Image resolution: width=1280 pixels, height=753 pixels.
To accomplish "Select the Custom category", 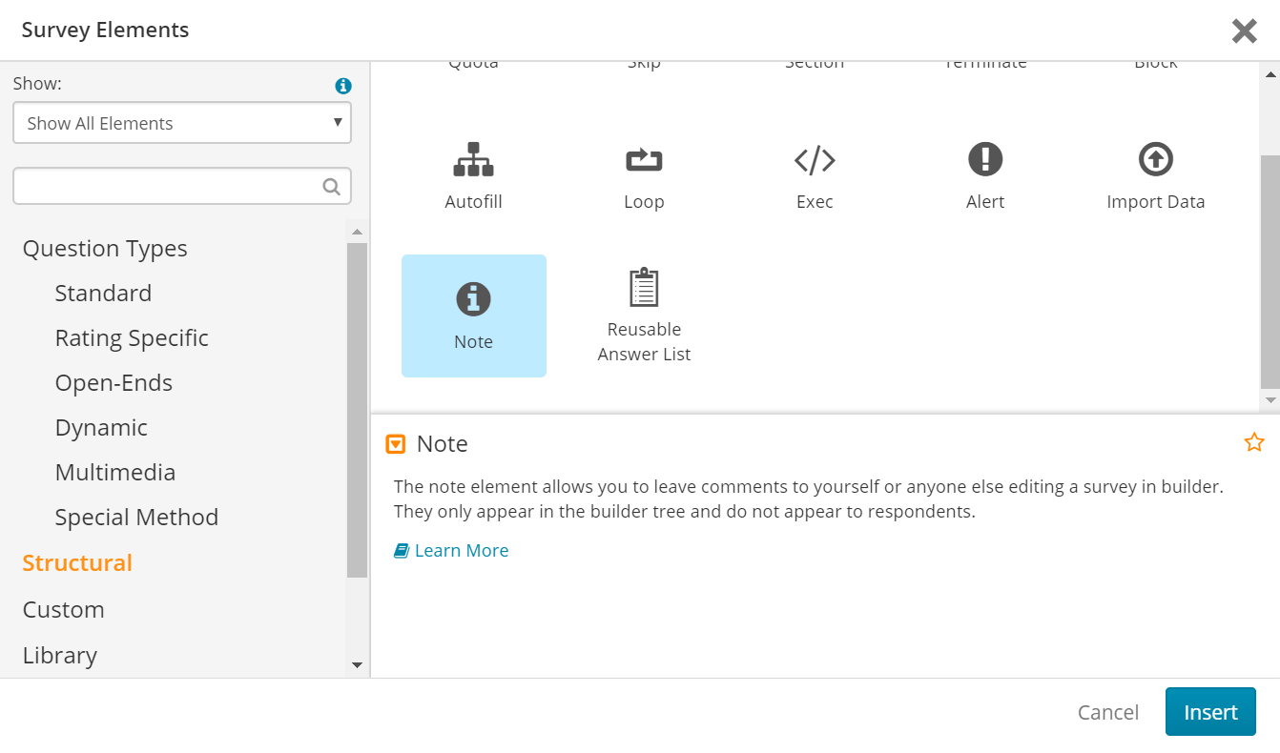I will coord(64,609).
